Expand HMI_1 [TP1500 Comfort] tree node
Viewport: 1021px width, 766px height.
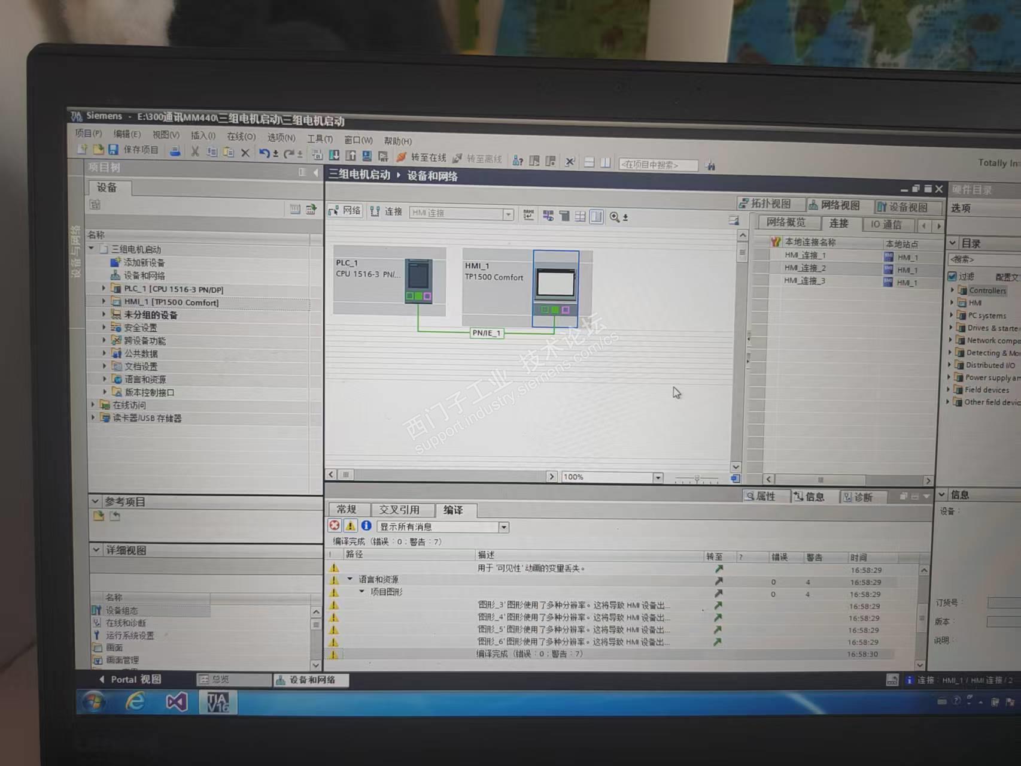[104, 302]
